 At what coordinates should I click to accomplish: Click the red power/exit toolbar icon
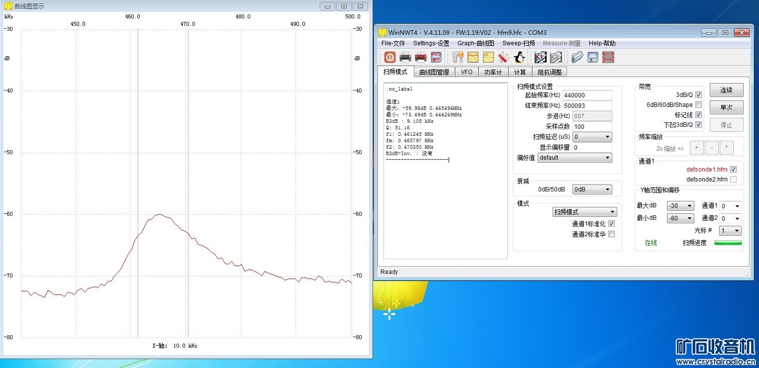point(390,57)
